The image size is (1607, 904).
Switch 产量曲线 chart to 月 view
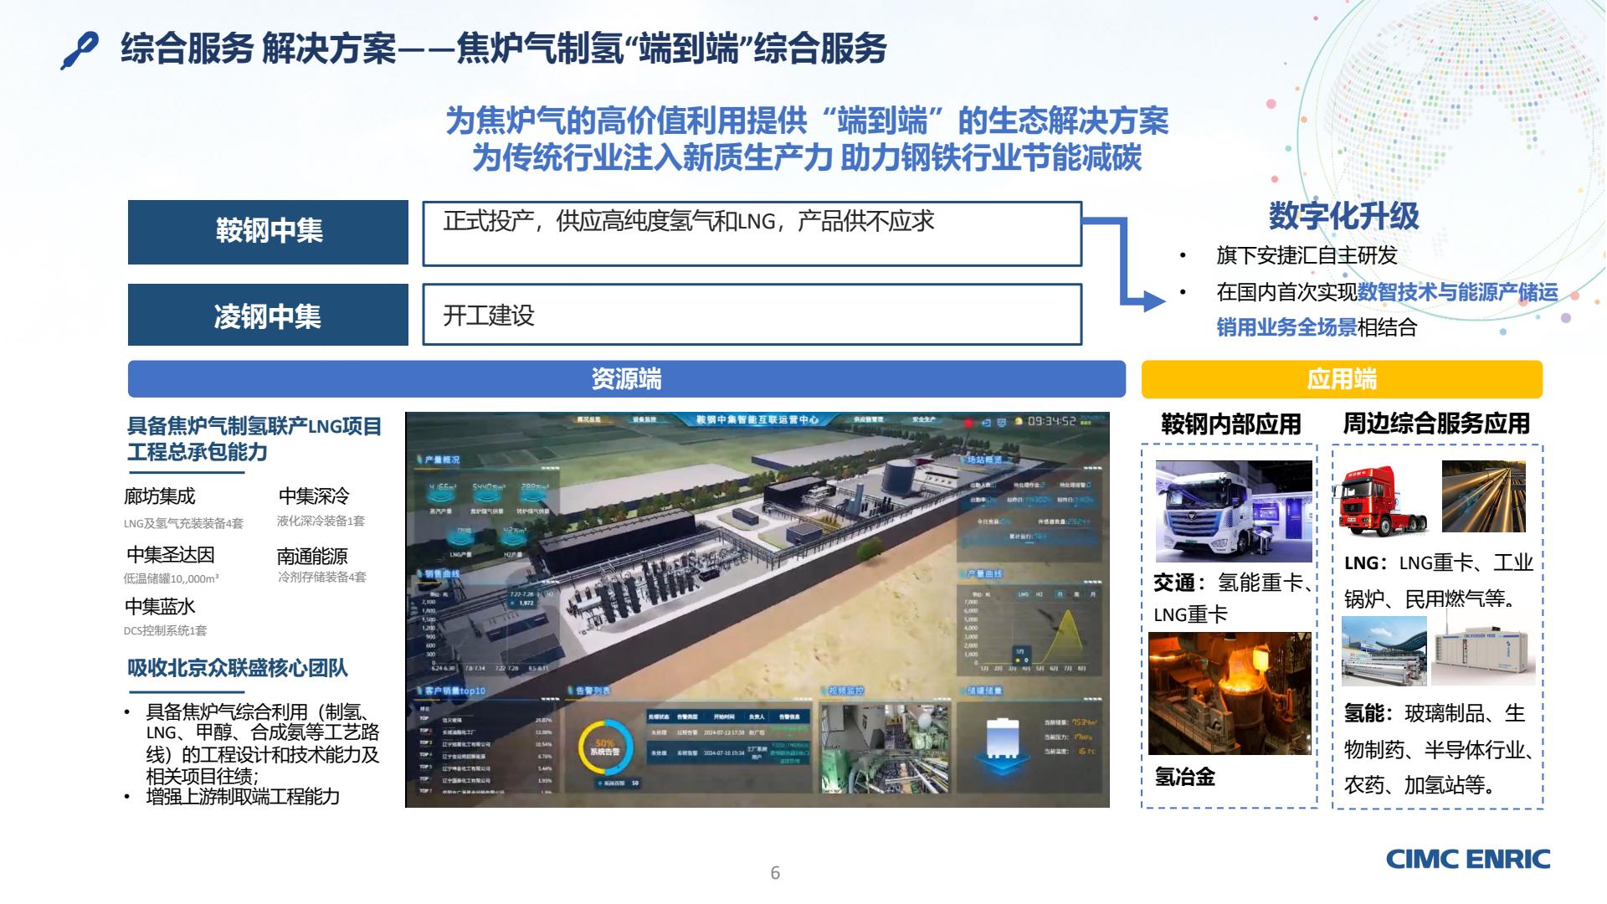pyautogui.click(x=1092, y=594)
